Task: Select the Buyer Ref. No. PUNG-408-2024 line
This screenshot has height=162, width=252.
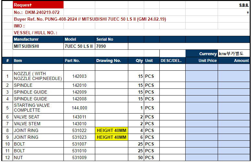Action: 90,19
